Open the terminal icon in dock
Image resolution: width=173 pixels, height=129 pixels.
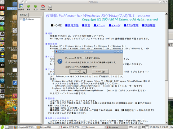pyautogui.click(x=2, y=91)
